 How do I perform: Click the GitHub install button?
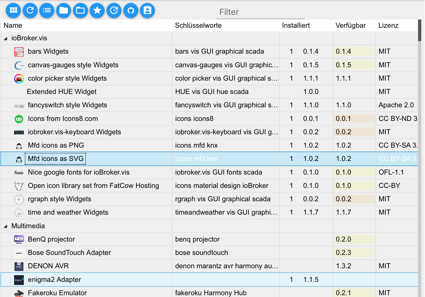click(x=131, y=11)
